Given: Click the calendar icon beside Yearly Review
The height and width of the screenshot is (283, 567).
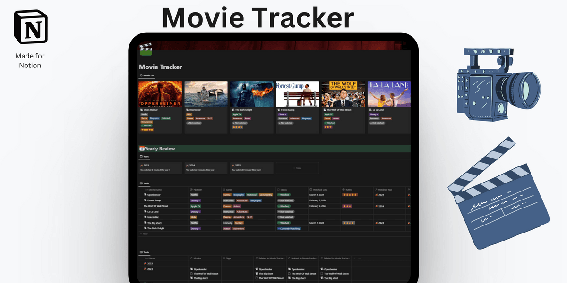Looking at the screenshot, I should (x=141, y=149).
